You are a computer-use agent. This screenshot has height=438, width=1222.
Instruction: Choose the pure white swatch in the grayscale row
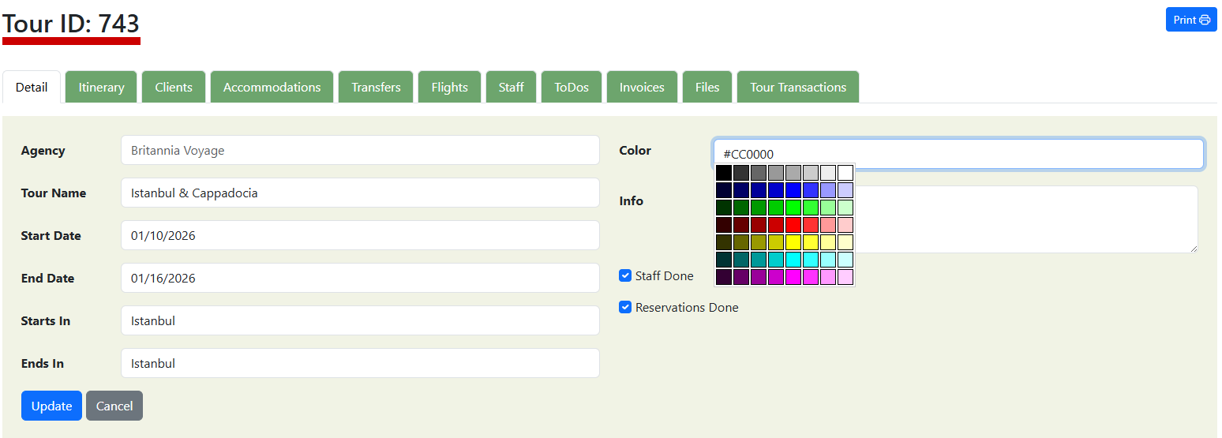coord(845,173)
